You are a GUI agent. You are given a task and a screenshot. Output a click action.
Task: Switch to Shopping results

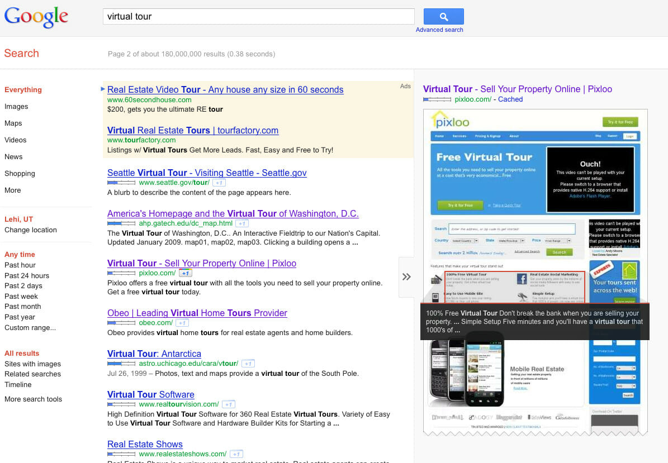tap(20, 174)
